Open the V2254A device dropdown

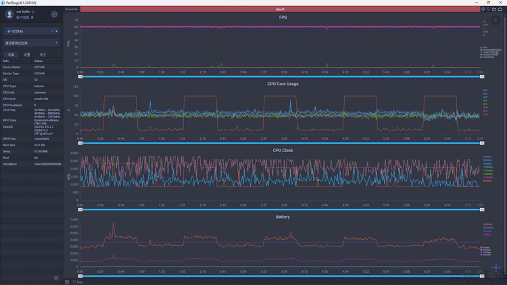[x=31, y=31]
